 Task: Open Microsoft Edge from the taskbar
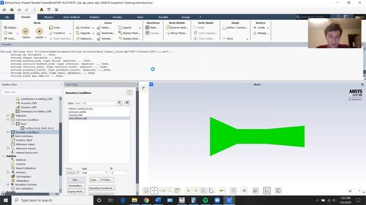(123, 200)
